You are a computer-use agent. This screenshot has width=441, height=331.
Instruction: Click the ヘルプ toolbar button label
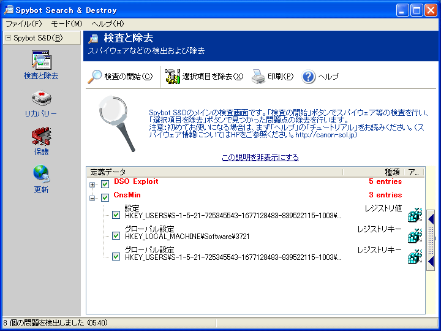(x=328, y=77)
